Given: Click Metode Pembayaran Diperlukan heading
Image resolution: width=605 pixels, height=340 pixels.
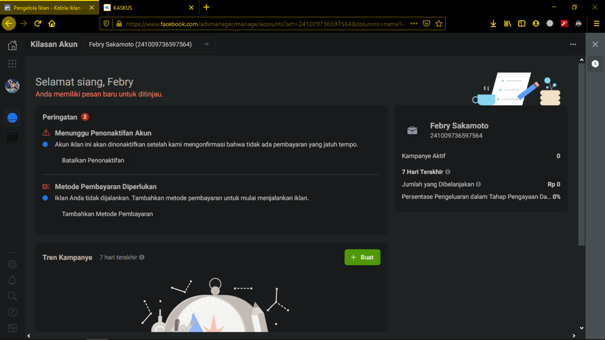Looking at the screenshot, I should pos(105,187).
